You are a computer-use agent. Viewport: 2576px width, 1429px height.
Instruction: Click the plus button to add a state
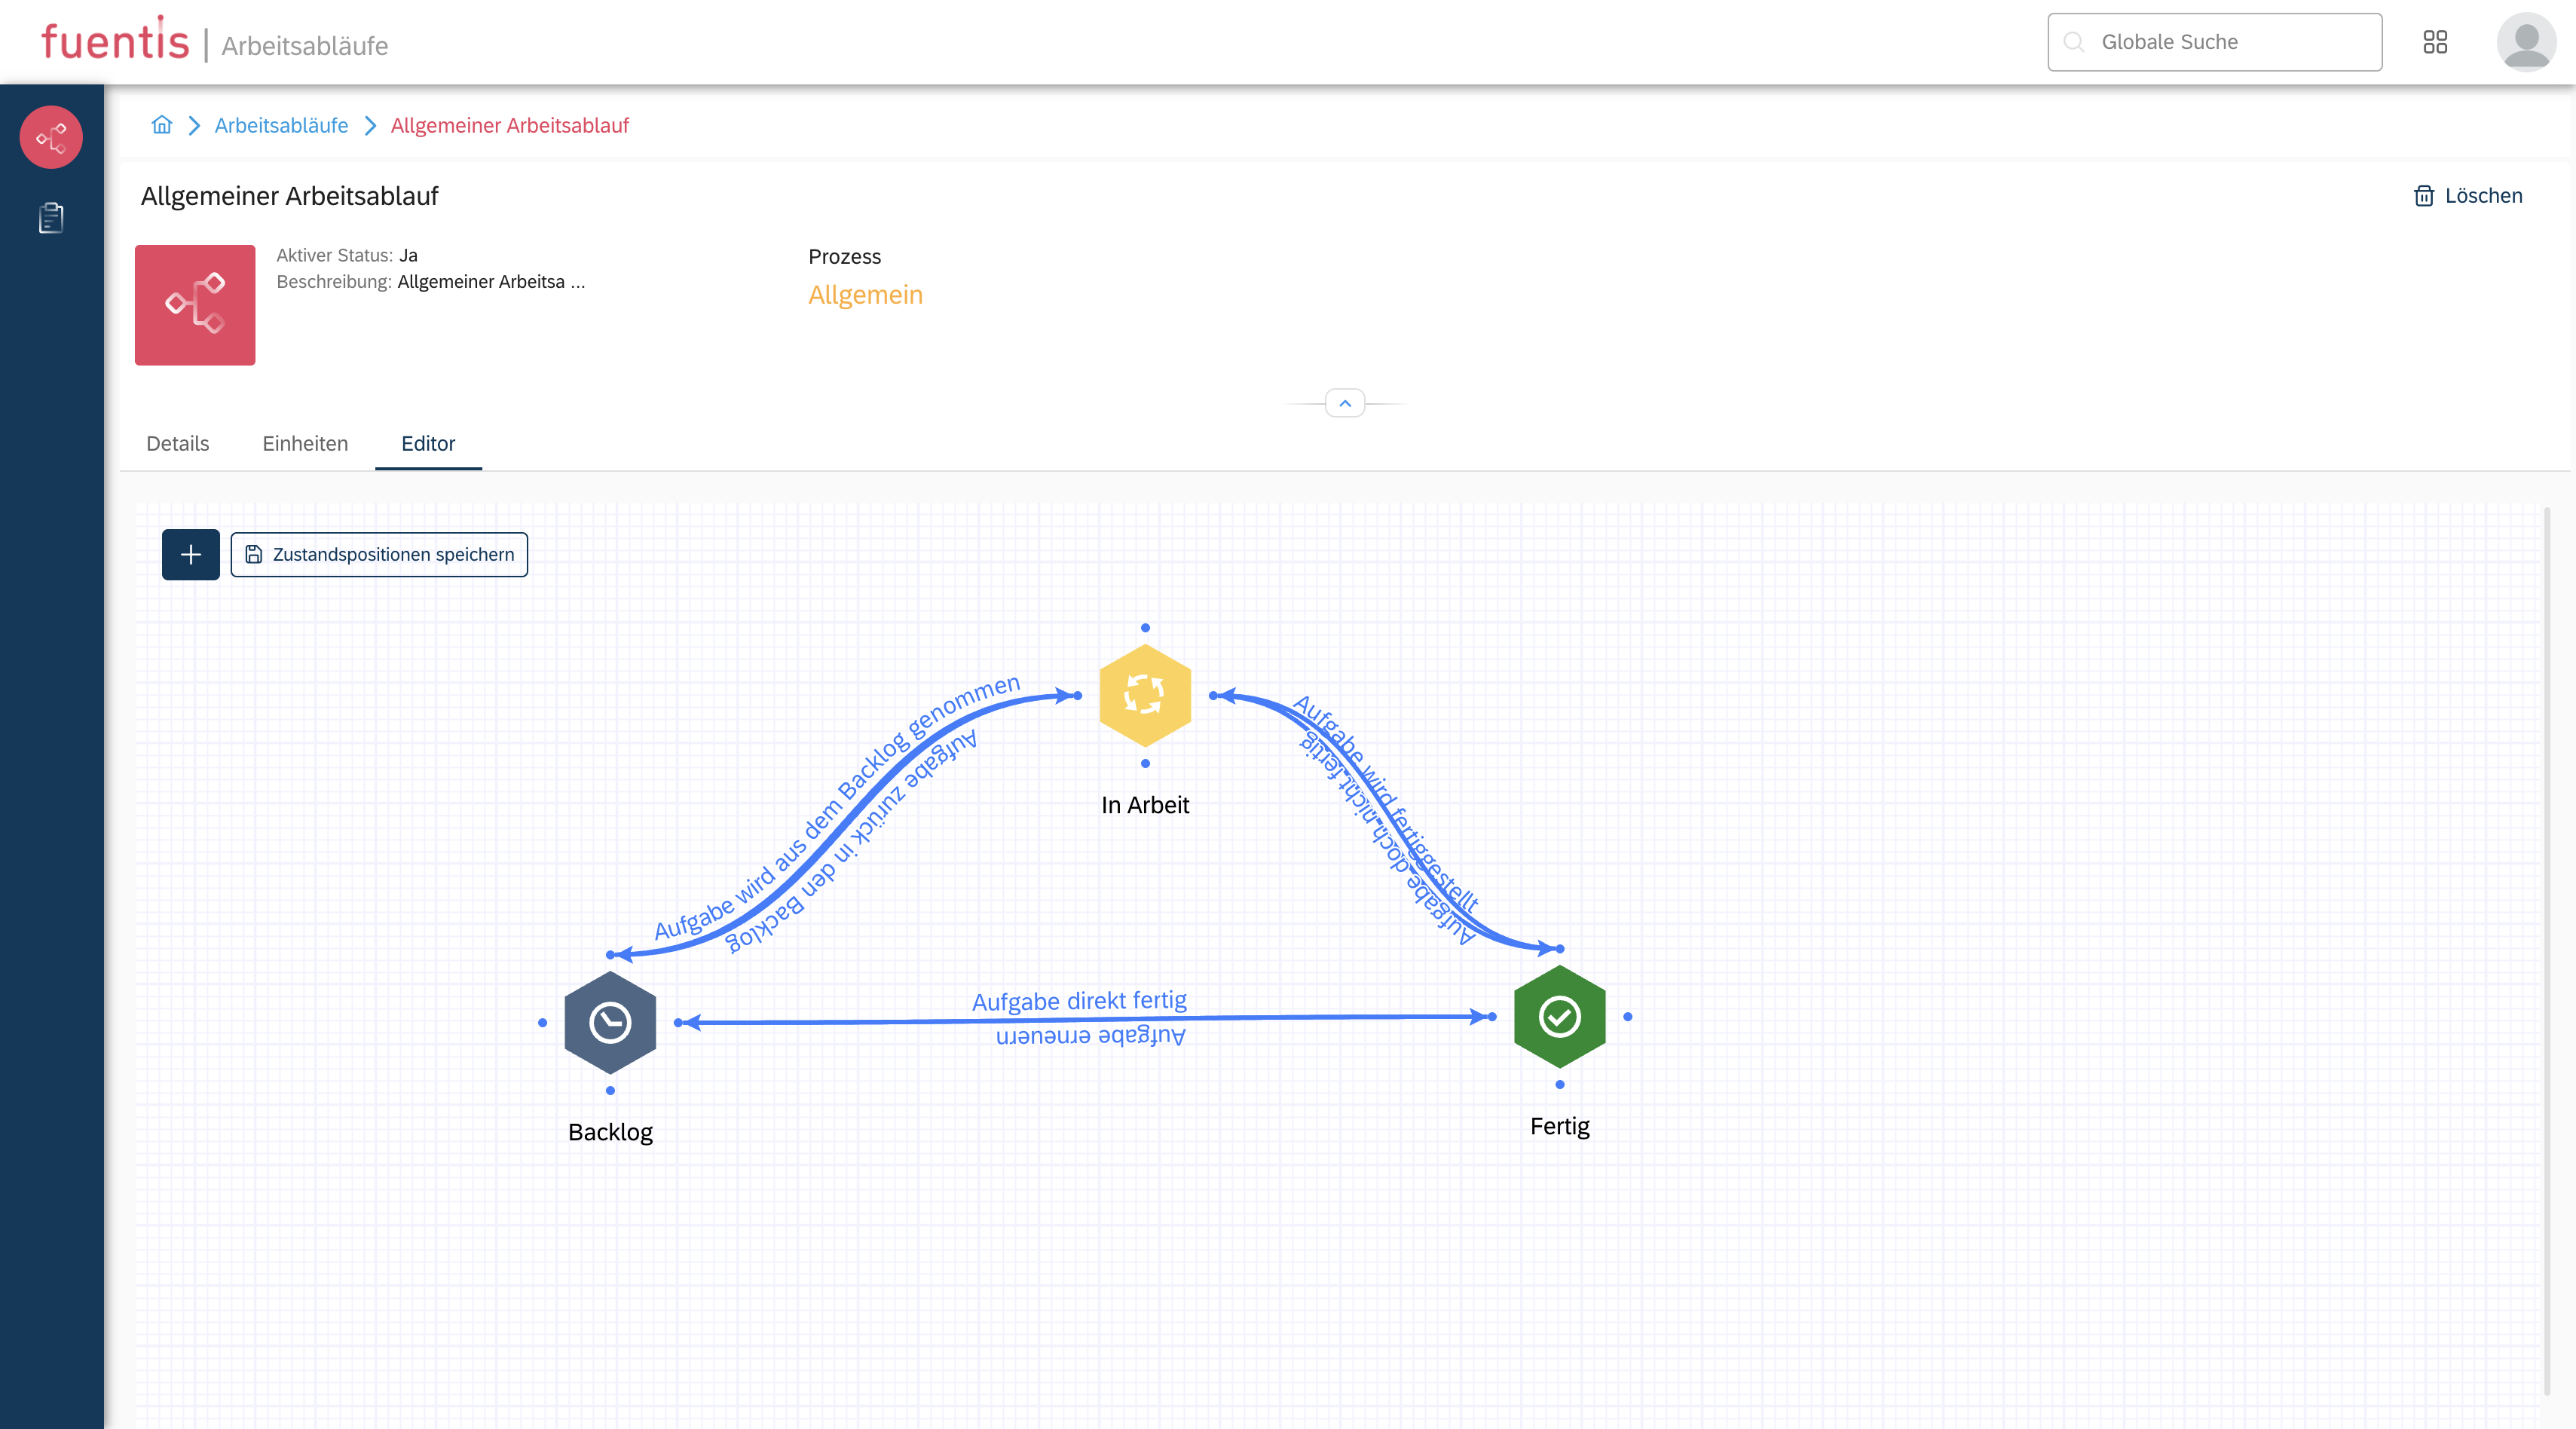coord(190,554)
